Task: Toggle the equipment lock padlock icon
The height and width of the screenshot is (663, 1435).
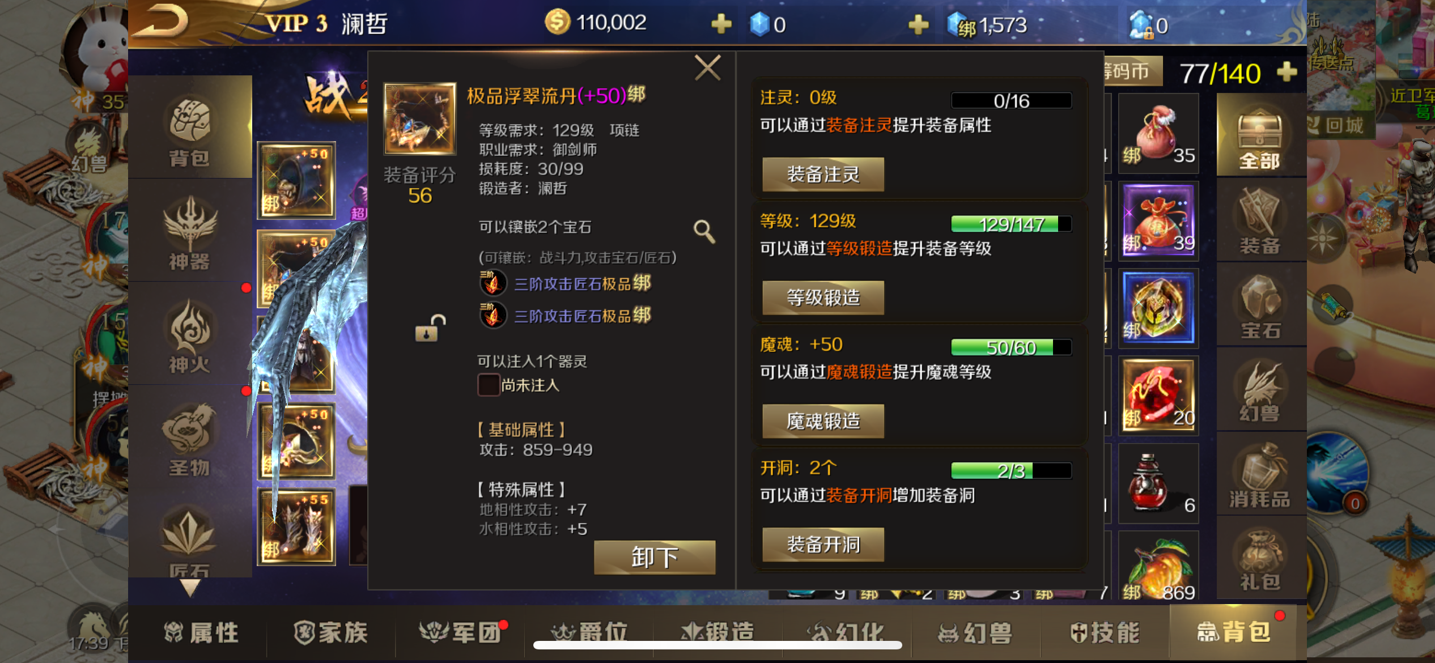Action: point(430,328)
